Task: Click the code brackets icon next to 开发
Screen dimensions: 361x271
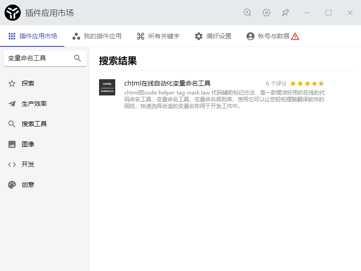Action: 12,164
